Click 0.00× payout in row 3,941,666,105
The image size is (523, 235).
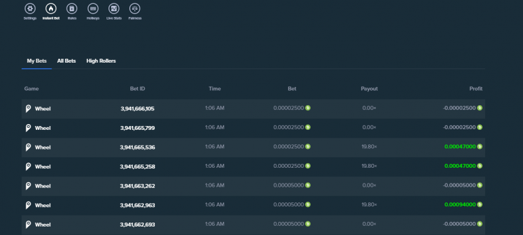(369, 108)
